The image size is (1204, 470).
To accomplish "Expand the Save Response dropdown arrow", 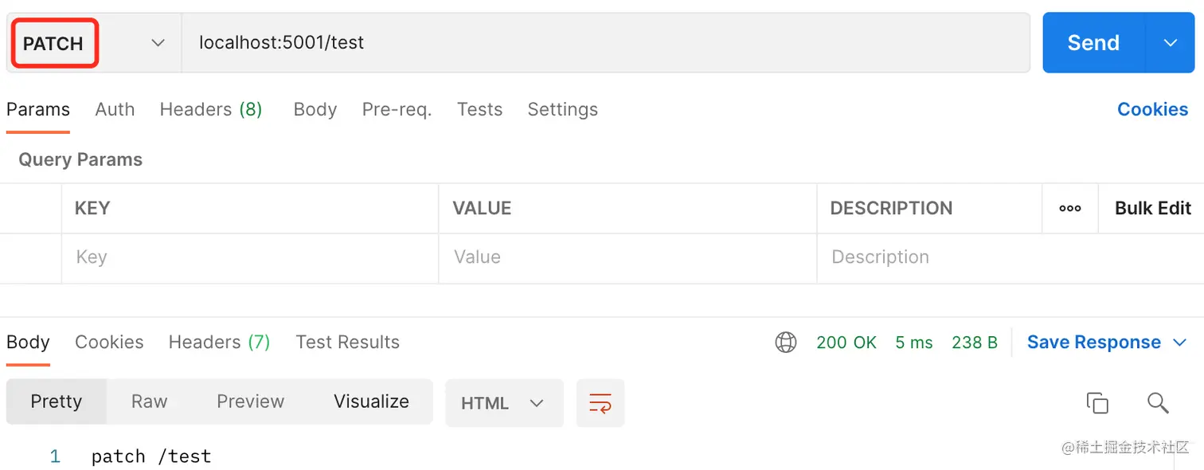I will [x=1179, y=343].
